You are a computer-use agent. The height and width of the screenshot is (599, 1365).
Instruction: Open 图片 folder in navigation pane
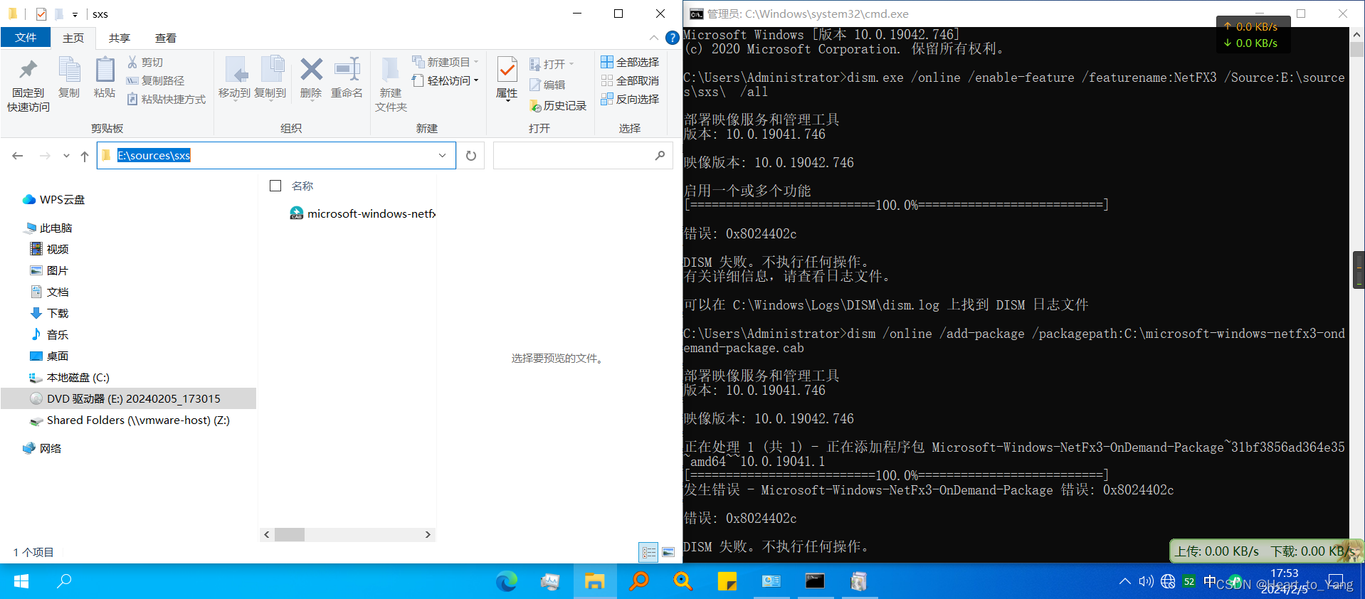click(50, 271)
